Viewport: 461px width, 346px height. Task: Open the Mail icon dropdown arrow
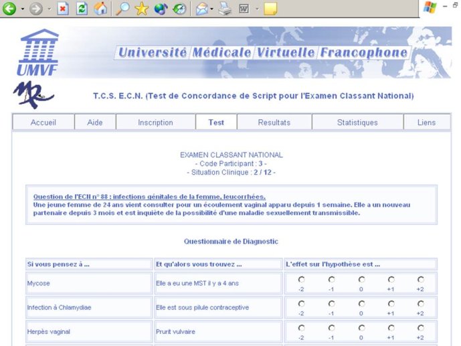211,9
